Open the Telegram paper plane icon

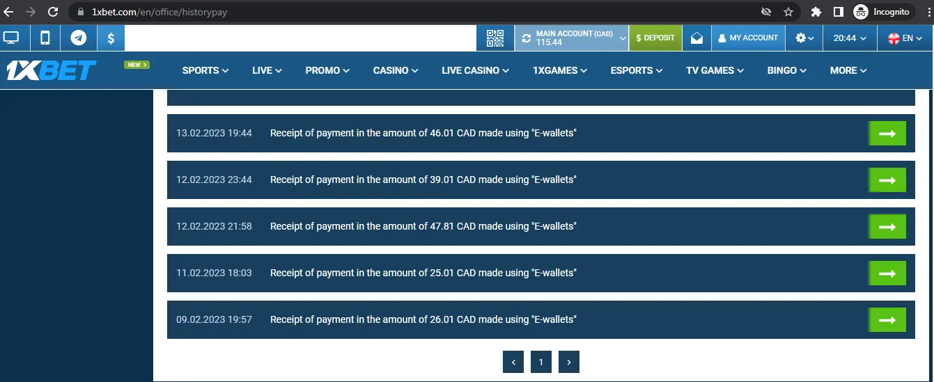(79, 38)
